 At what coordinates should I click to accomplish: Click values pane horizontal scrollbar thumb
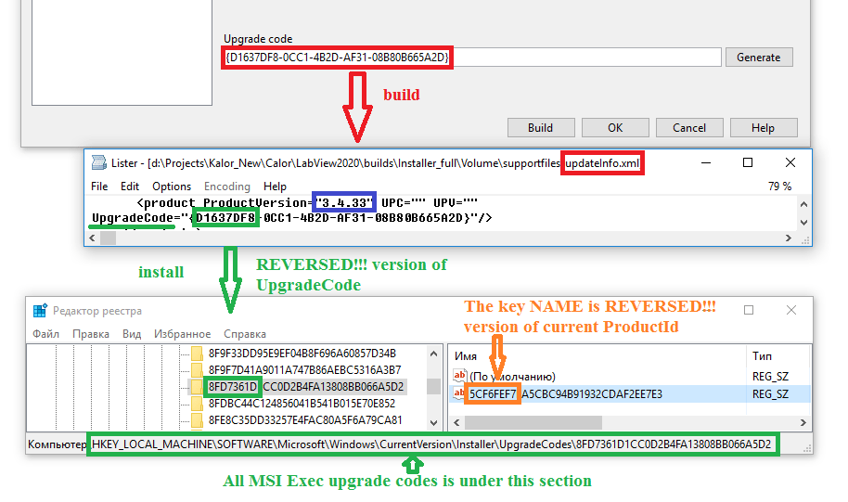(x=533, y=422)
